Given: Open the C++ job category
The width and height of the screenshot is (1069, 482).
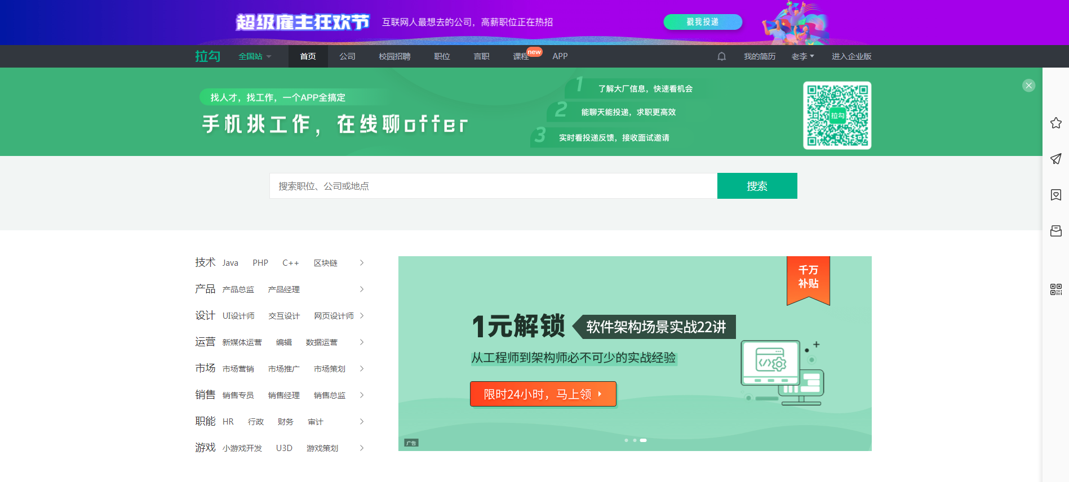Looking at the screenshot, I should (291, 263).
